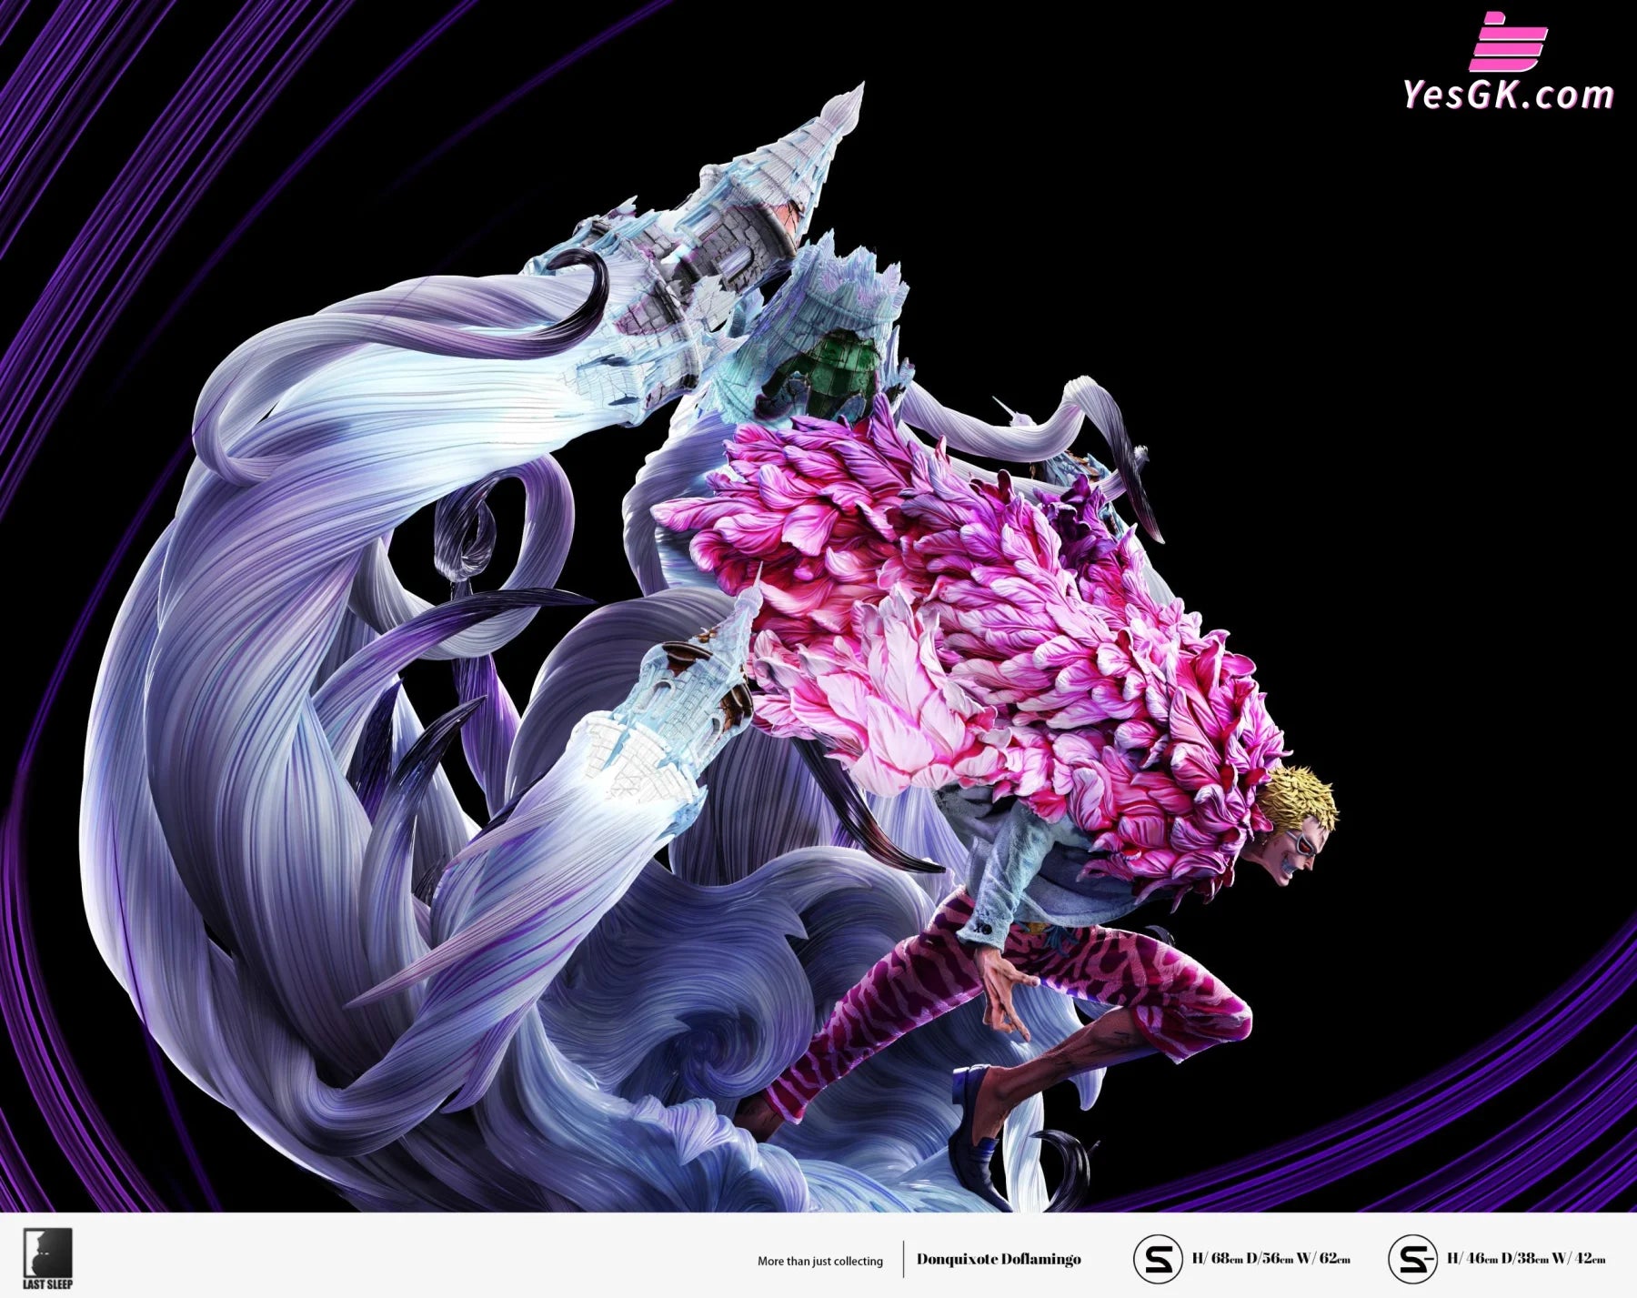Click the large S size icon
Screen dimensions: 1637x1298
tap(1158, 1260)
